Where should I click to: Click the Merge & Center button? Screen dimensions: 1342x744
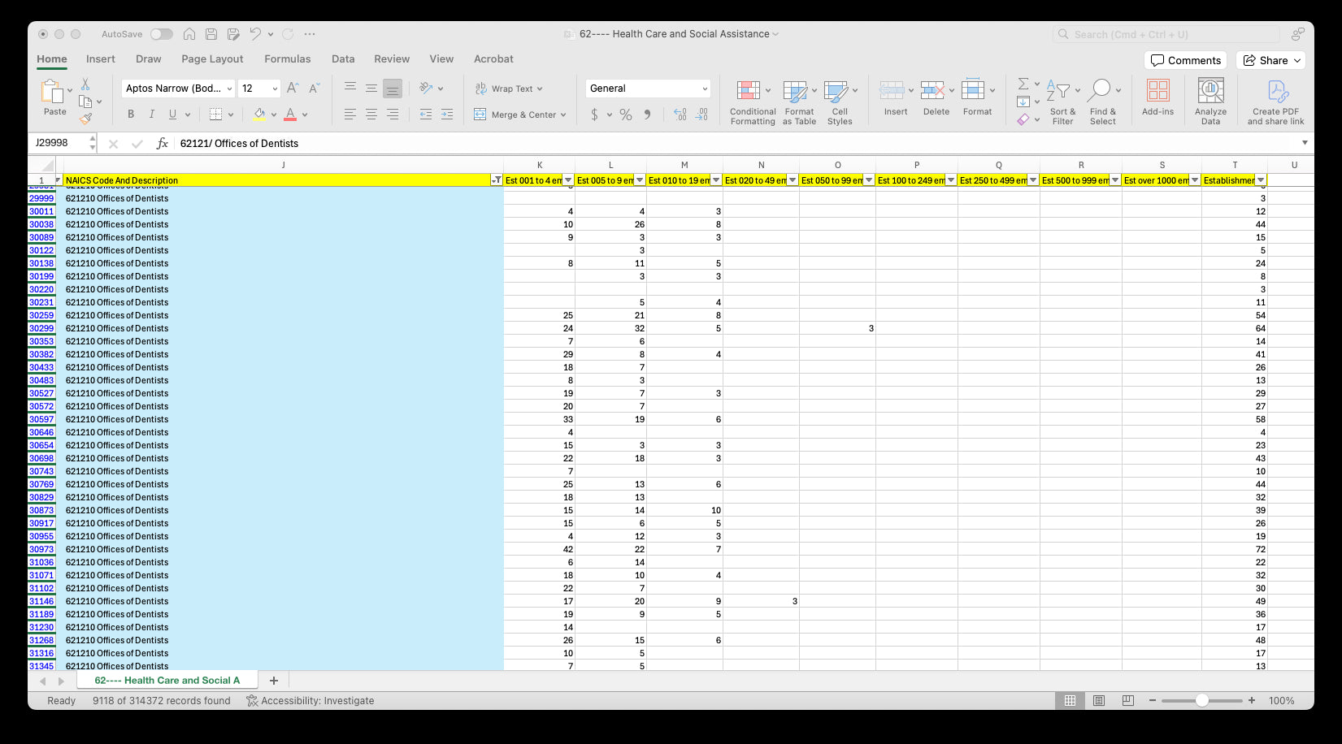point(519,115)
